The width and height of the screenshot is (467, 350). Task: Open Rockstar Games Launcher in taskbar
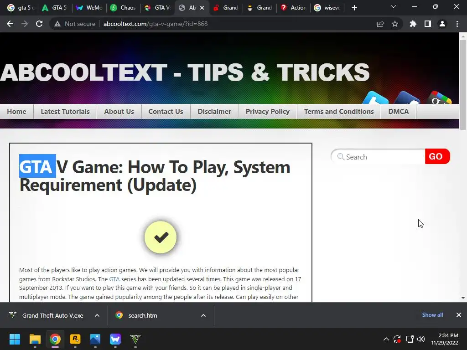click(x=75, y=339)
